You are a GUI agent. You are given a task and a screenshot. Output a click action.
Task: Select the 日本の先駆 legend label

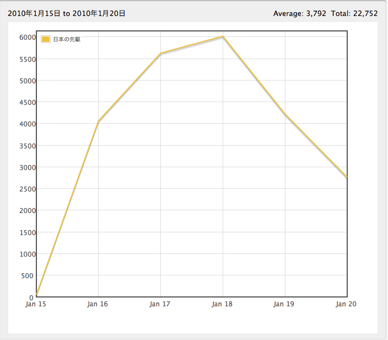coord(67,39)
